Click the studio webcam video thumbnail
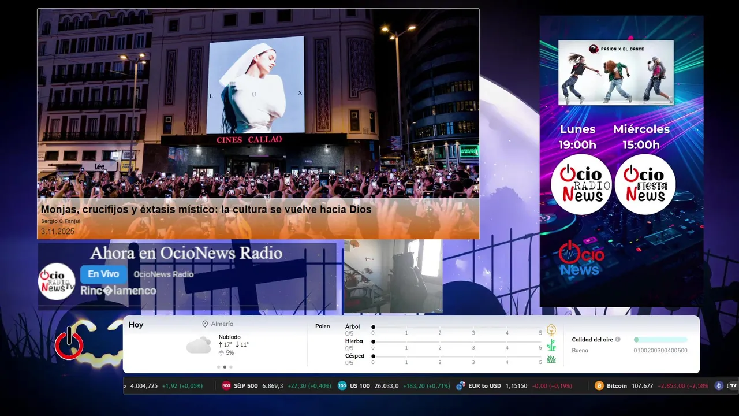This screenshot has height=416, width=739. tap(393, 276)
